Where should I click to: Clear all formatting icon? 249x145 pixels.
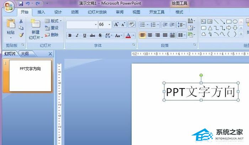click(132, 24)
